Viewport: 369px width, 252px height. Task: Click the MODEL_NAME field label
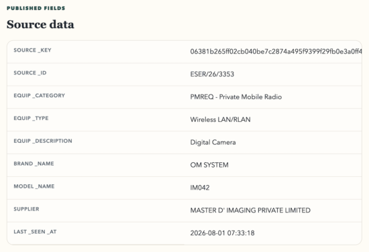tap(34, 186)
